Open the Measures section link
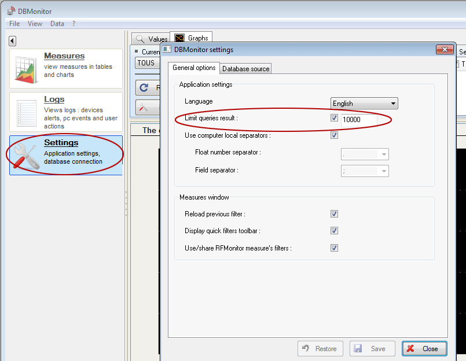Viewport: 466px width, 361px height. (64, 56)
